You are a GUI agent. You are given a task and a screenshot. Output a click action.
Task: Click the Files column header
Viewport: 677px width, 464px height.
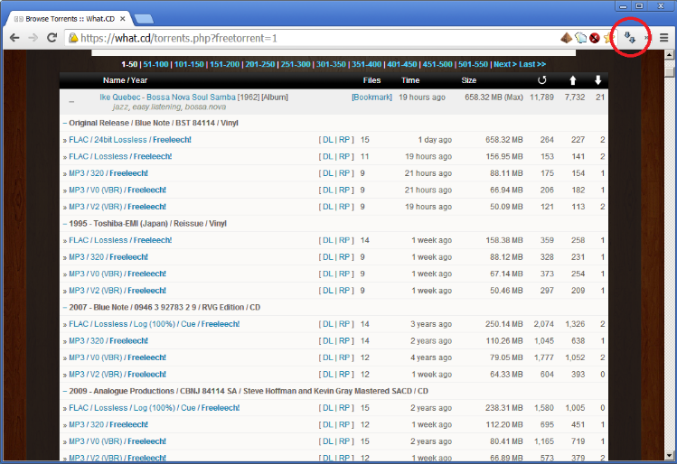[371, 80]
